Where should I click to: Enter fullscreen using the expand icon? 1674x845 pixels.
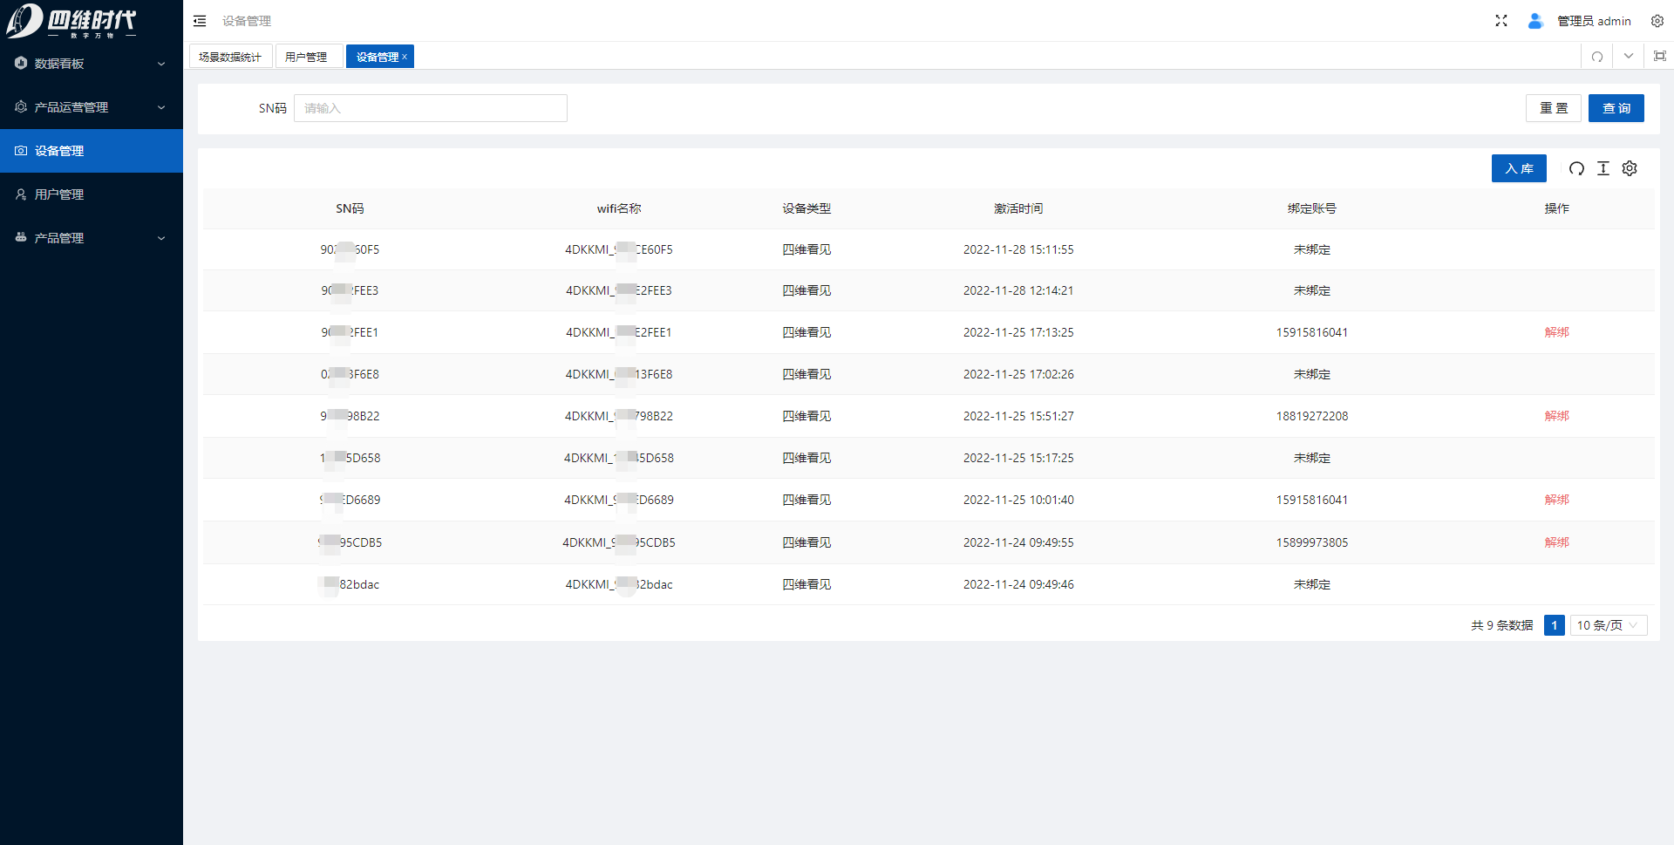(x=1500, y=21)
